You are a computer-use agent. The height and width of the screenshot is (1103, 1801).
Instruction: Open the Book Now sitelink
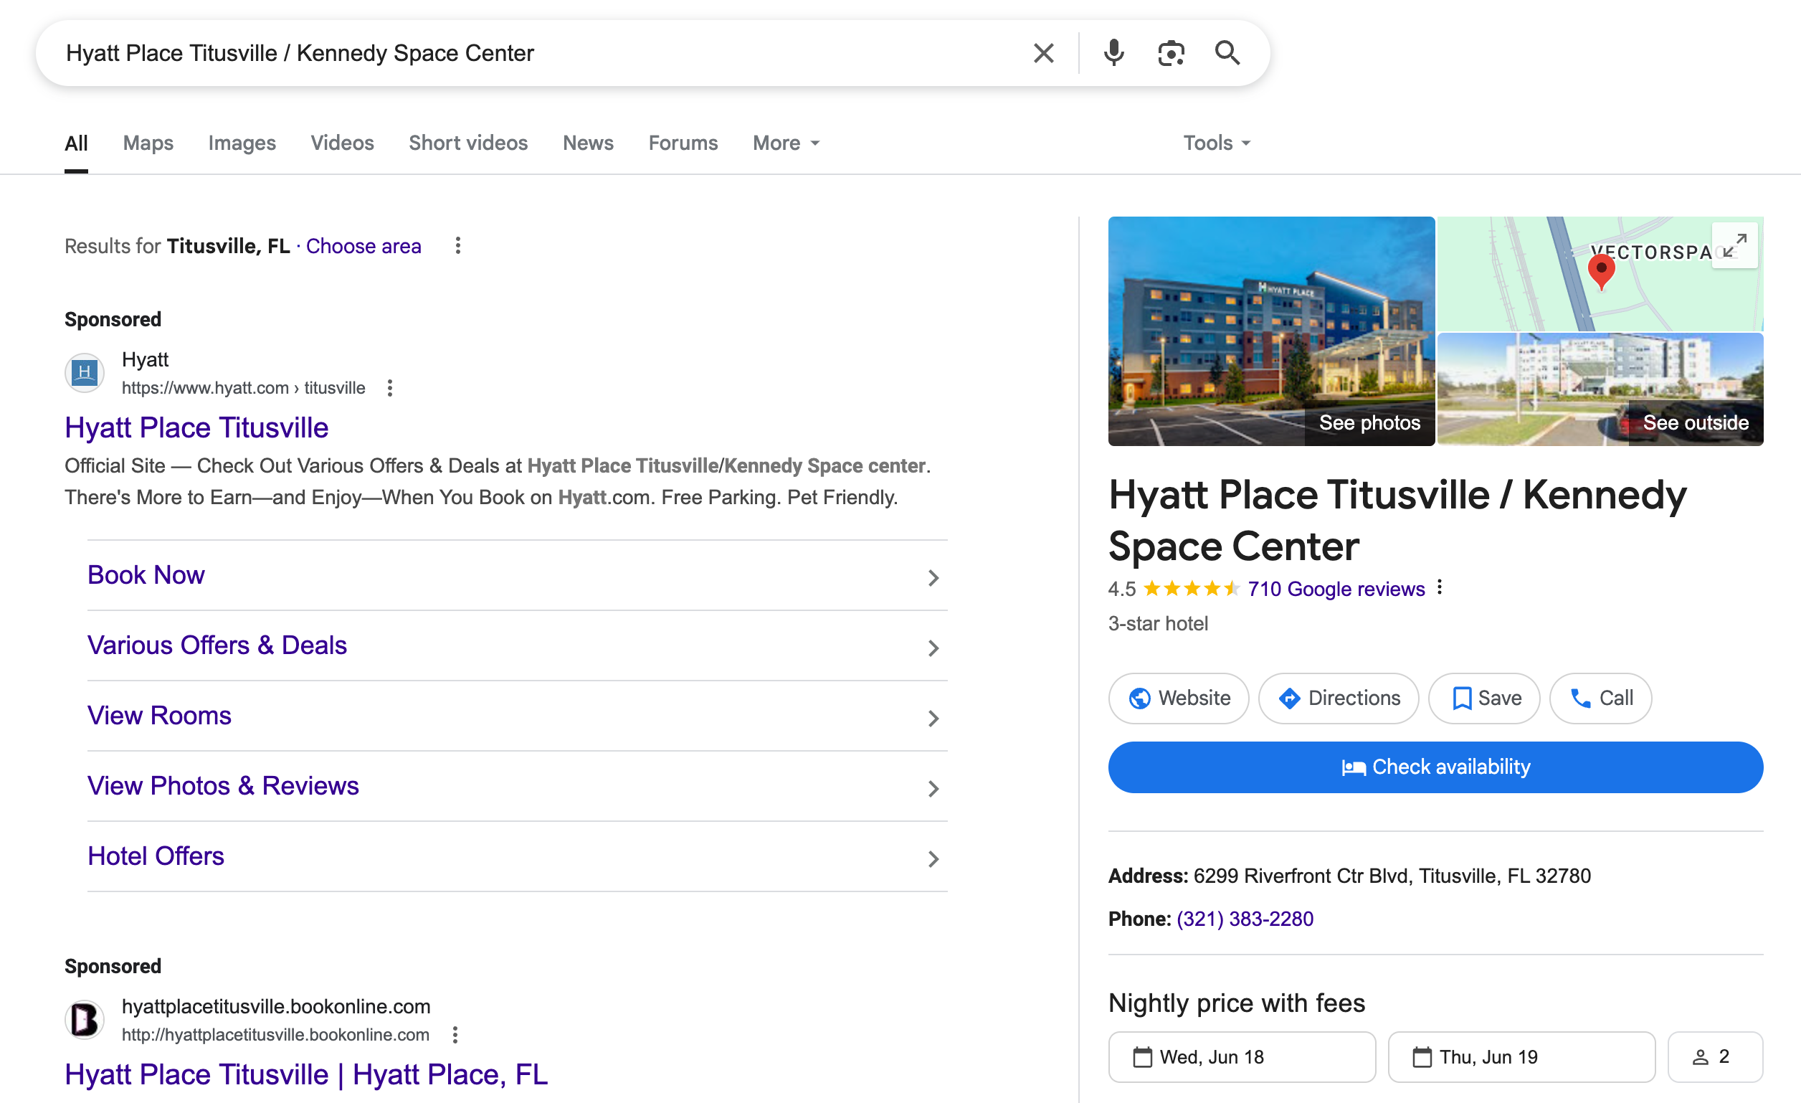(x=146, y=574)
